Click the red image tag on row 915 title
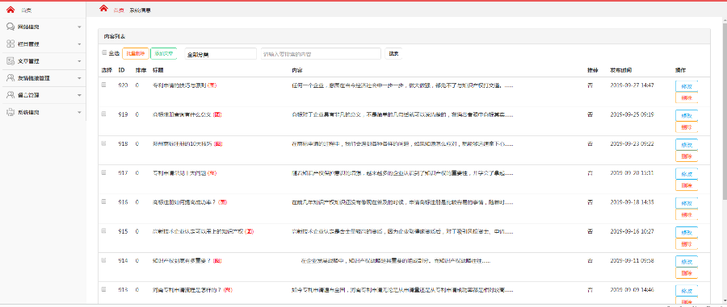This screenshot has height=307, width=727. pyautogui.click(x=249, y=231)
